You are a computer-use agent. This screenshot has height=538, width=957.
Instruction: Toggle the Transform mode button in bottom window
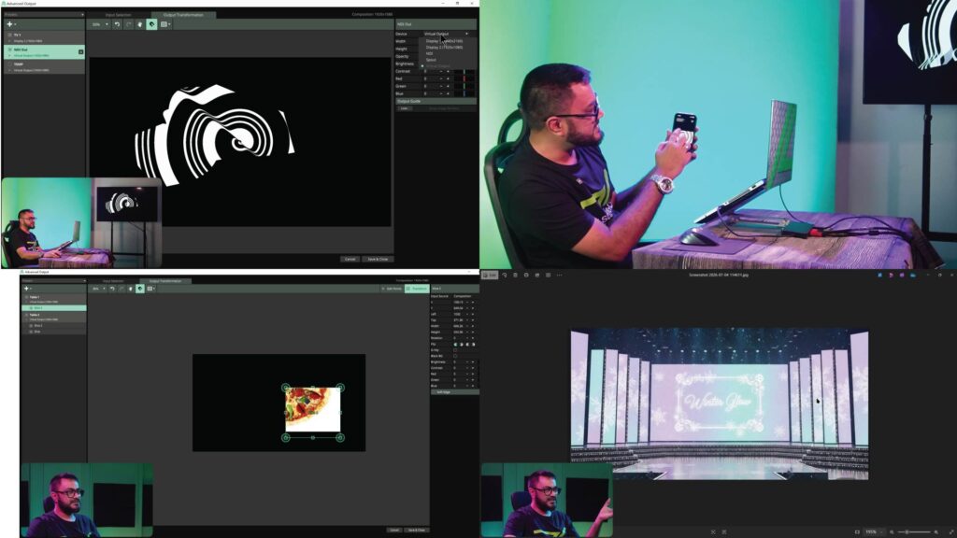click(417, 289)
